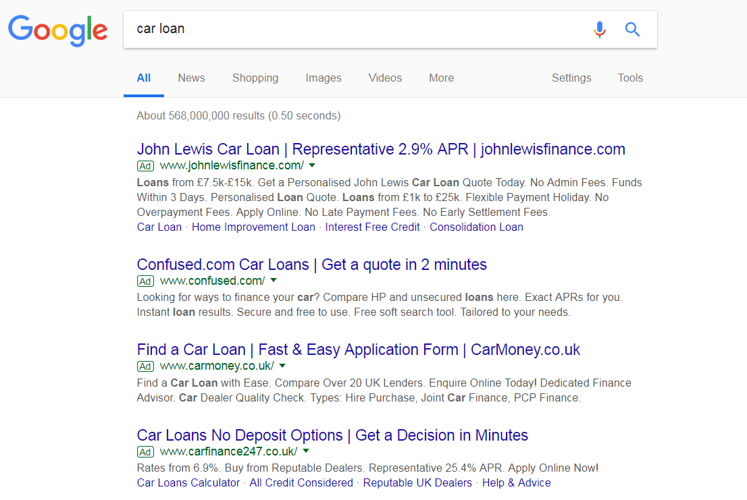Click the www.confused.com/ green URL

point(213,281)
